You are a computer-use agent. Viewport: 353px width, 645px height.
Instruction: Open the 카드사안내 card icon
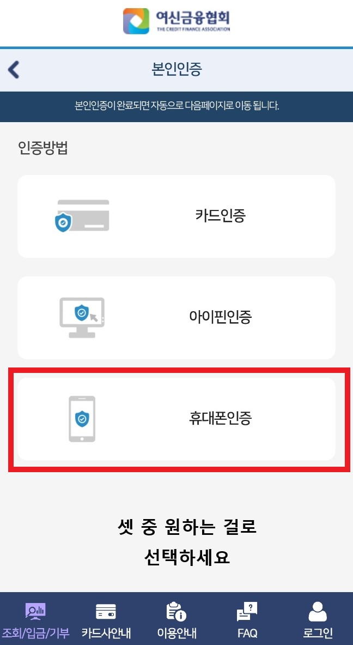click(106, 612)
